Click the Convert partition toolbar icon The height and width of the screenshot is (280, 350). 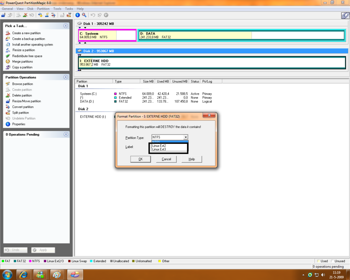53,15
